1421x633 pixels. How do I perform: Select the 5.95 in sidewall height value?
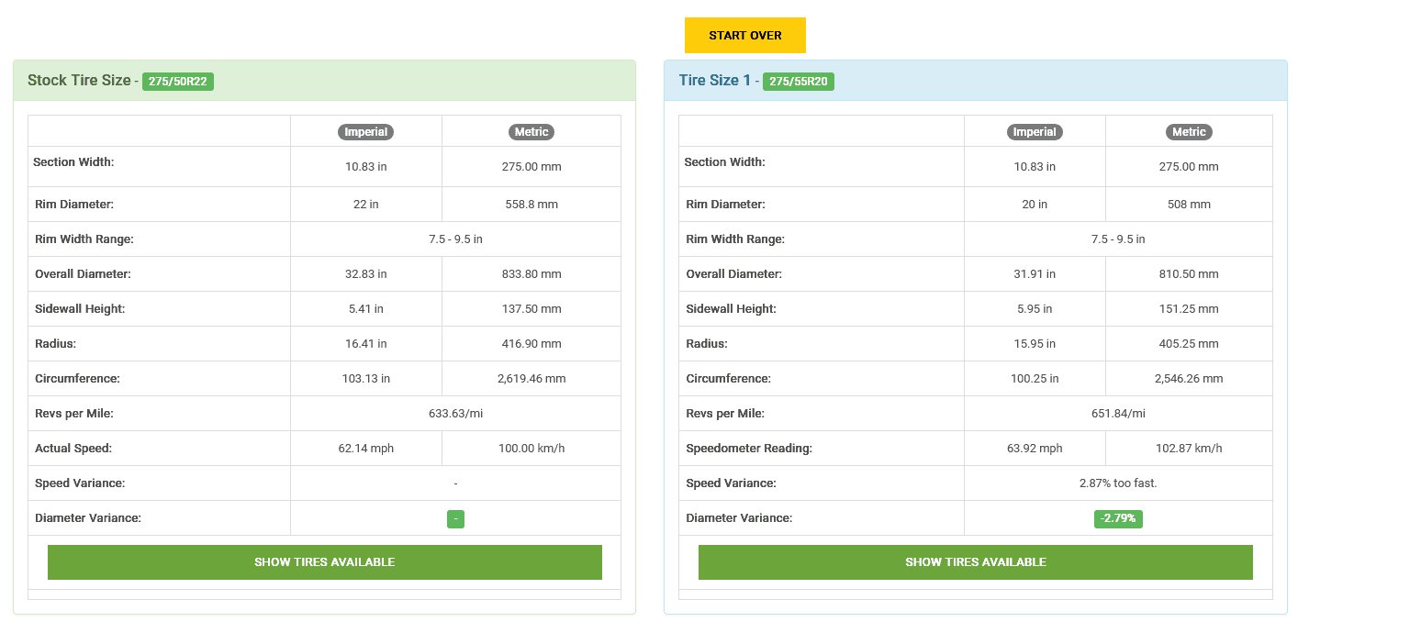1035,309
